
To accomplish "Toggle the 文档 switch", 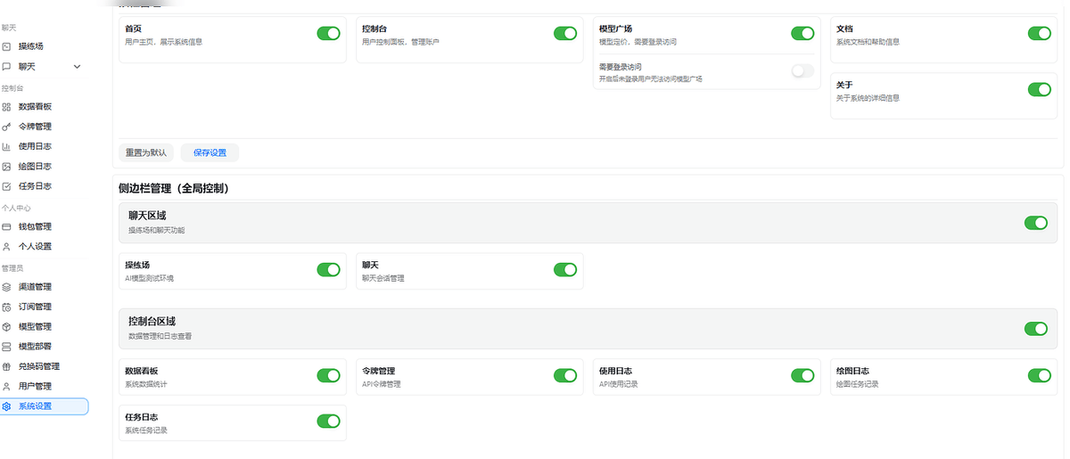I will coord(1040,33).
